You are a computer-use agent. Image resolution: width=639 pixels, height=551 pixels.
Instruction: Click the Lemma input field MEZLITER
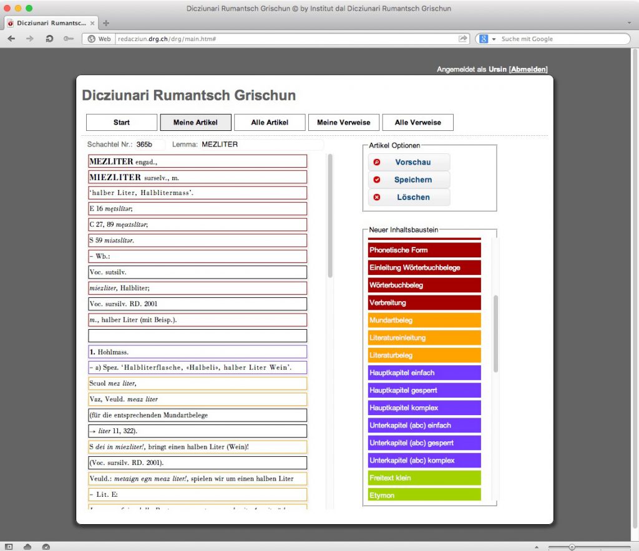[x=261, y=145]
